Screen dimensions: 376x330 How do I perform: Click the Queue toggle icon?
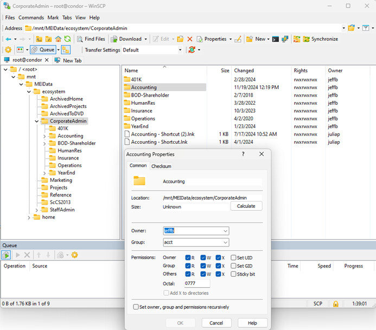(x=43, y=49)
